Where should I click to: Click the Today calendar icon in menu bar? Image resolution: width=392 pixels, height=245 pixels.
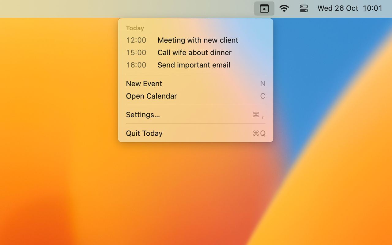[264, 9]
